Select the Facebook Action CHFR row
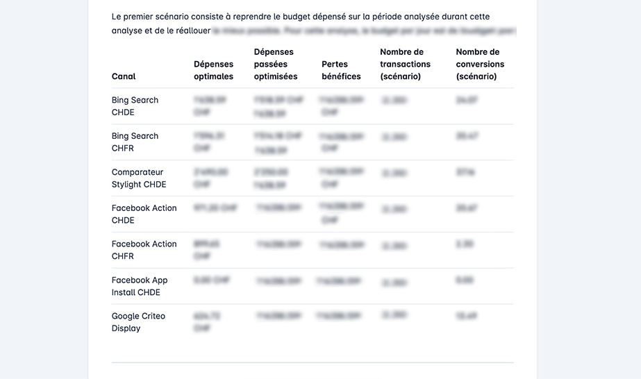This screenshot has width=641, height=379. pyautogui.click(x=313, y=250)
